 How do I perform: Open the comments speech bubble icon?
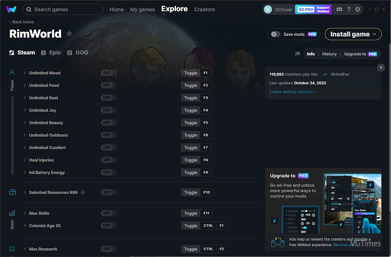point(298,54)
